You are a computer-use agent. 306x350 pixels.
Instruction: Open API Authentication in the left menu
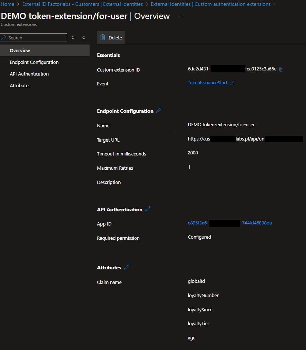click(x=29, y=74)
